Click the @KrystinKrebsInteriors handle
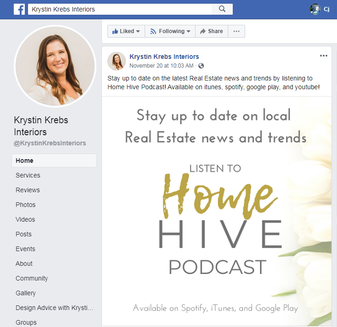Screen dimensions: 337x327 coord(50,143)
